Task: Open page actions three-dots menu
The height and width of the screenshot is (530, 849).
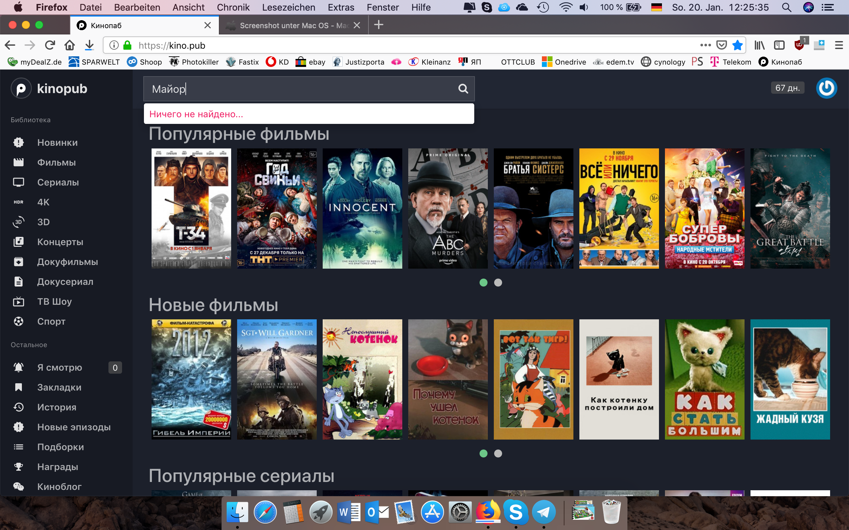Action: click(x=705, y=45)
